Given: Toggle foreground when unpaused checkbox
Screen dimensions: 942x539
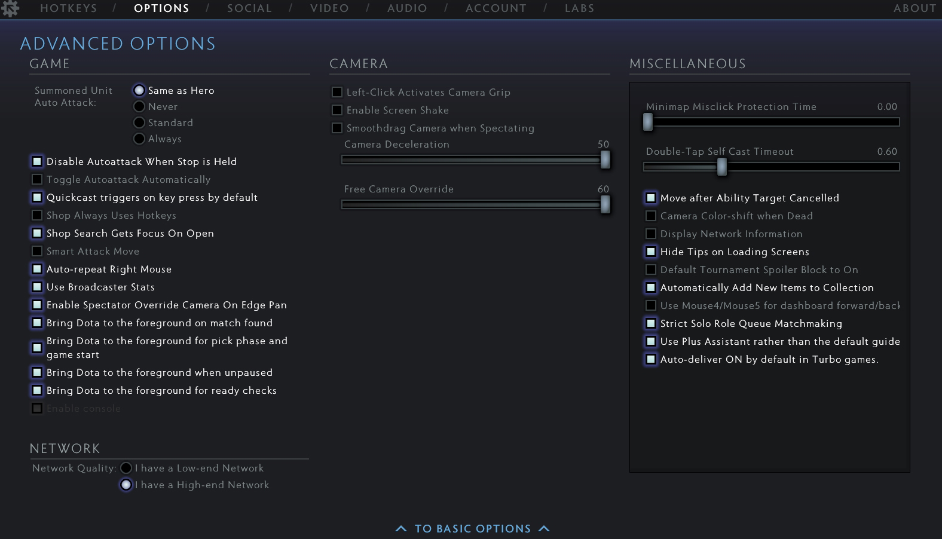Looking at the screenshot, I should click(x=37, y=372).
